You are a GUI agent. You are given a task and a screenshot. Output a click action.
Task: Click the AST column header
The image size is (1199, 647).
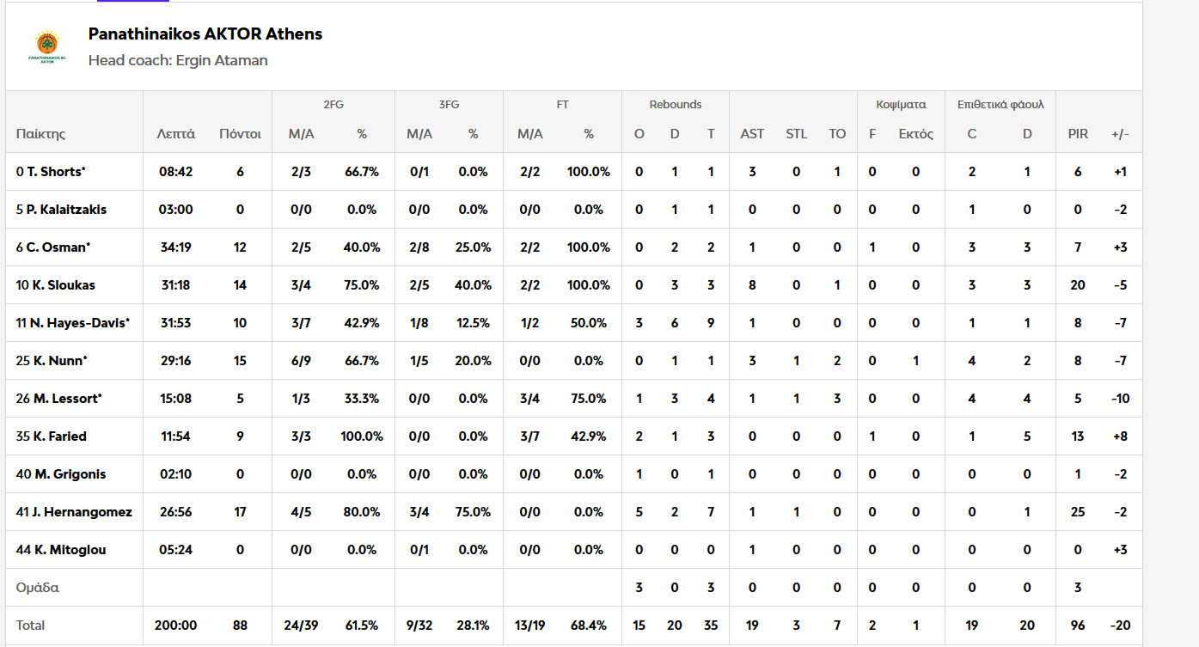752,134
